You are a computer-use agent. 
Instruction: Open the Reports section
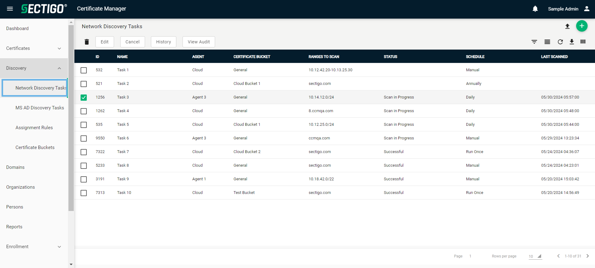click(x=14, y=227)
